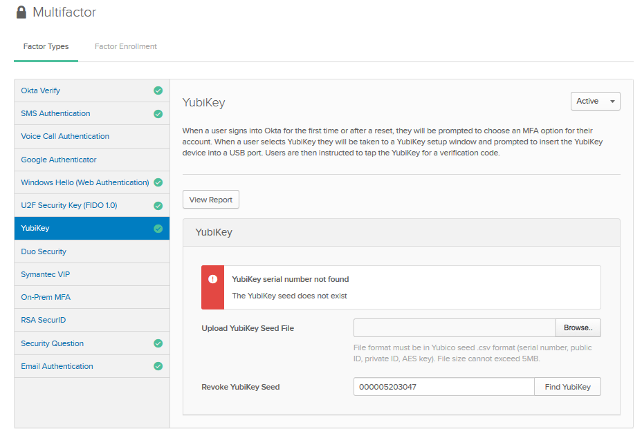
Task: Open Voice Call Authentication settings
Action: point(92,137)
